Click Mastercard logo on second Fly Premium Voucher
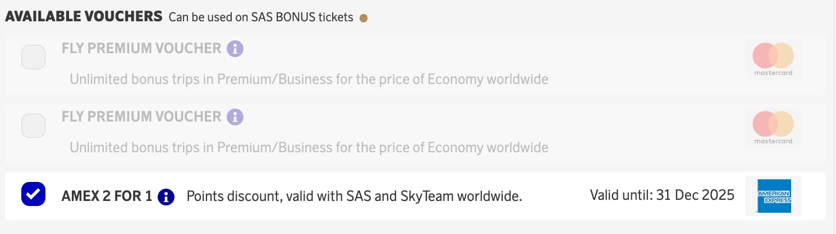836x234 pixels. pos(773,127)
